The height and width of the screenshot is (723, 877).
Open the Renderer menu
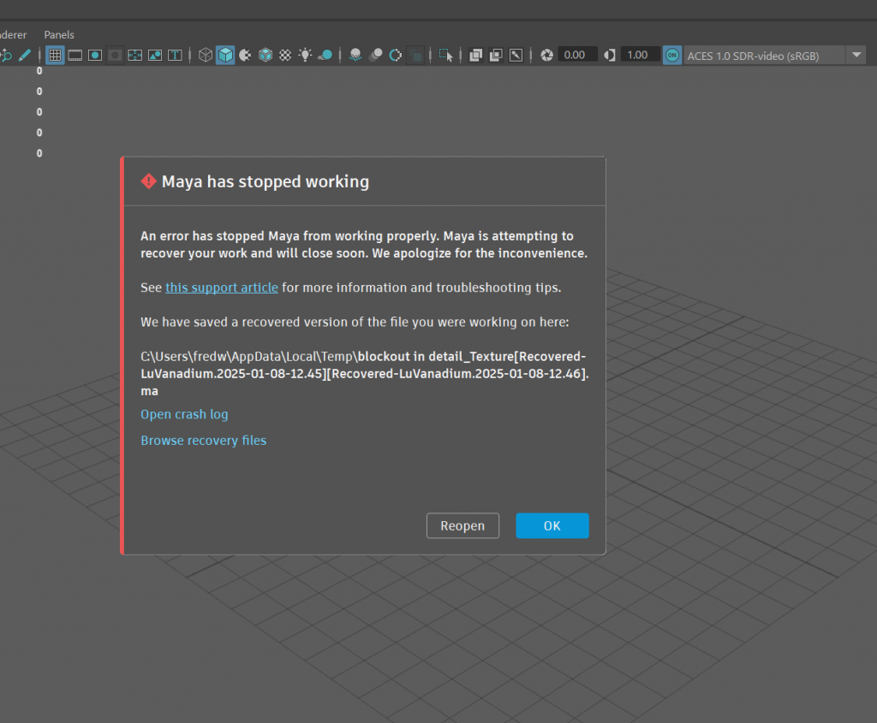click(12, 35)
